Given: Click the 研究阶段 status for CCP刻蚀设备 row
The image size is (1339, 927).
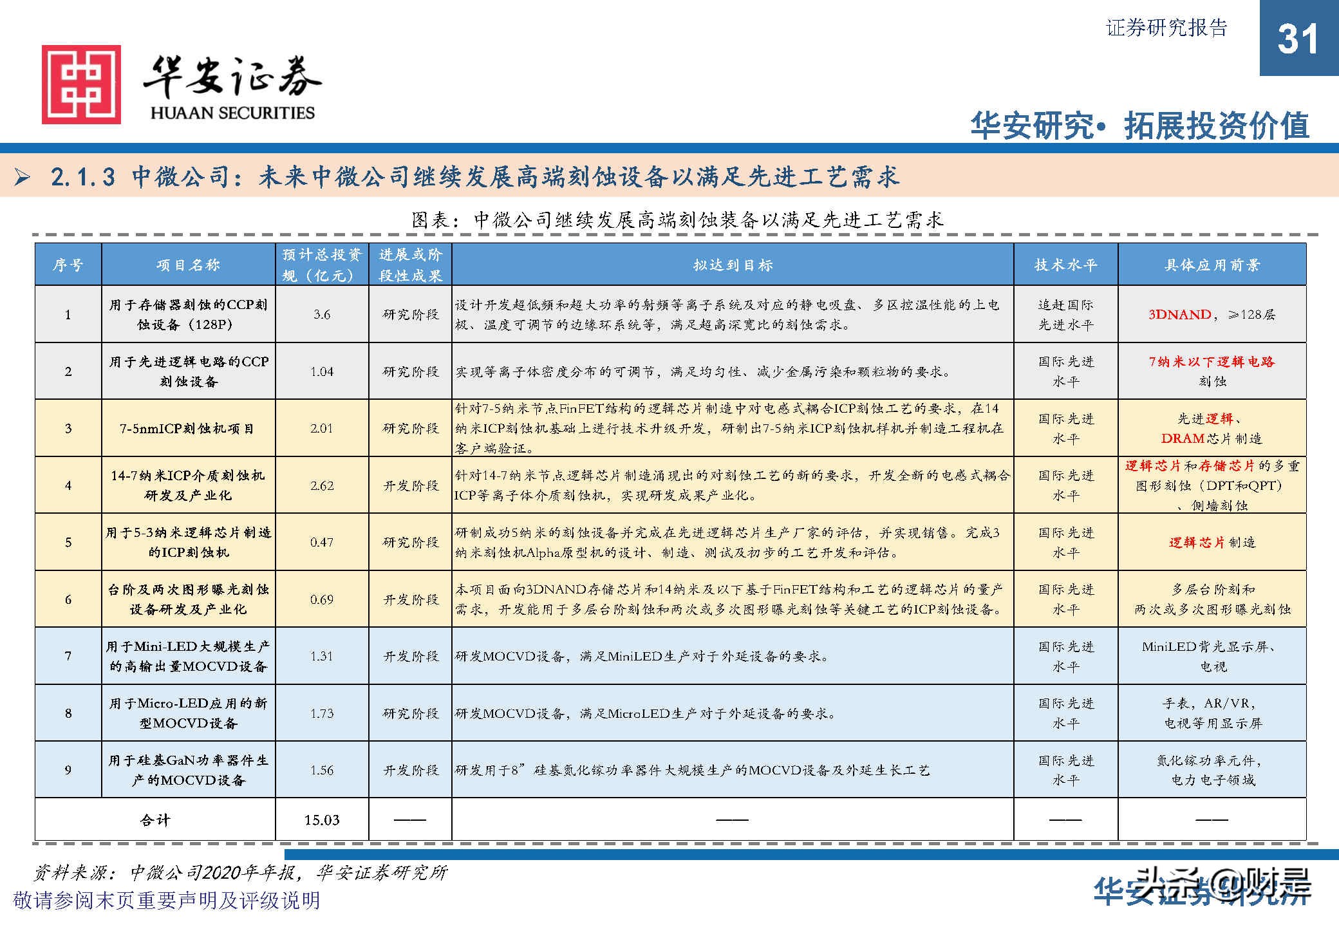Looking at the screenshot, I should tap(410, 315).
